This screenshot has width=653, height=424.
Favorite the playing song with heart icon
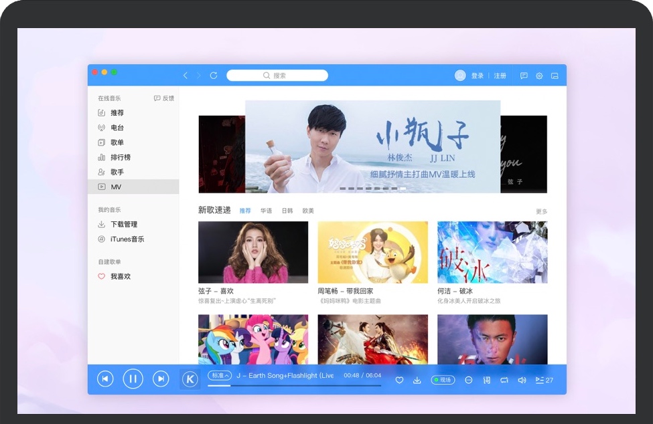pos(399,380)
